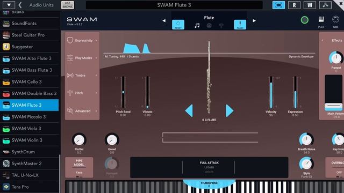
Task: Click the music notes icon under Flute
Action: [197, 25]
